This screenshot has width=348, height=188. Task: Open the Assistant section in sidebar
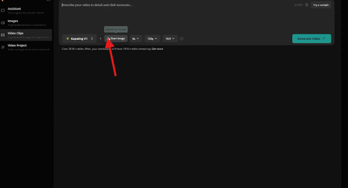pos(26,10)
